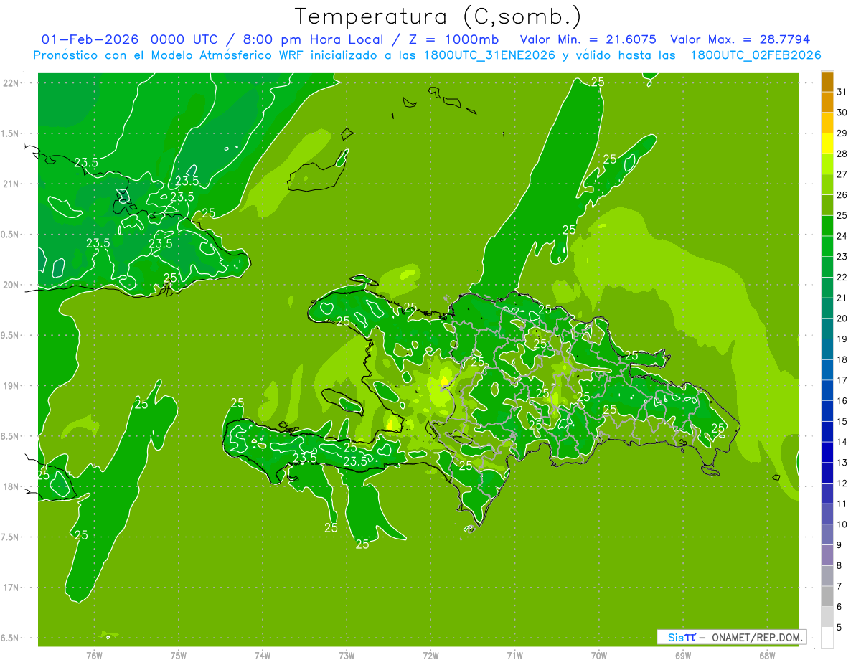
Task: Click the "20N" latitude axis label
Action: pos(12,285)
